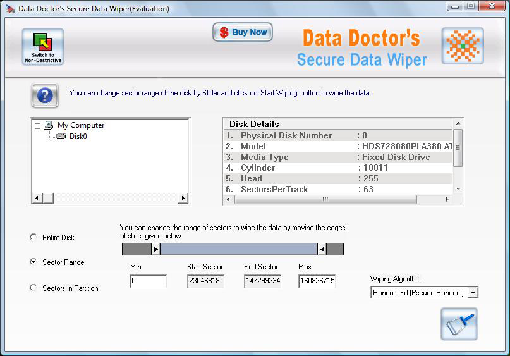Select the Sectors in Partition option

(x=33, y=288)
